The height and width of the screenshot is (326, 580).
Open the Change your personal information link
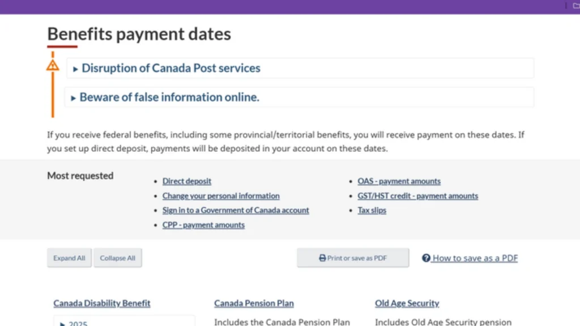pyautogui.click(x=221, y=196)
